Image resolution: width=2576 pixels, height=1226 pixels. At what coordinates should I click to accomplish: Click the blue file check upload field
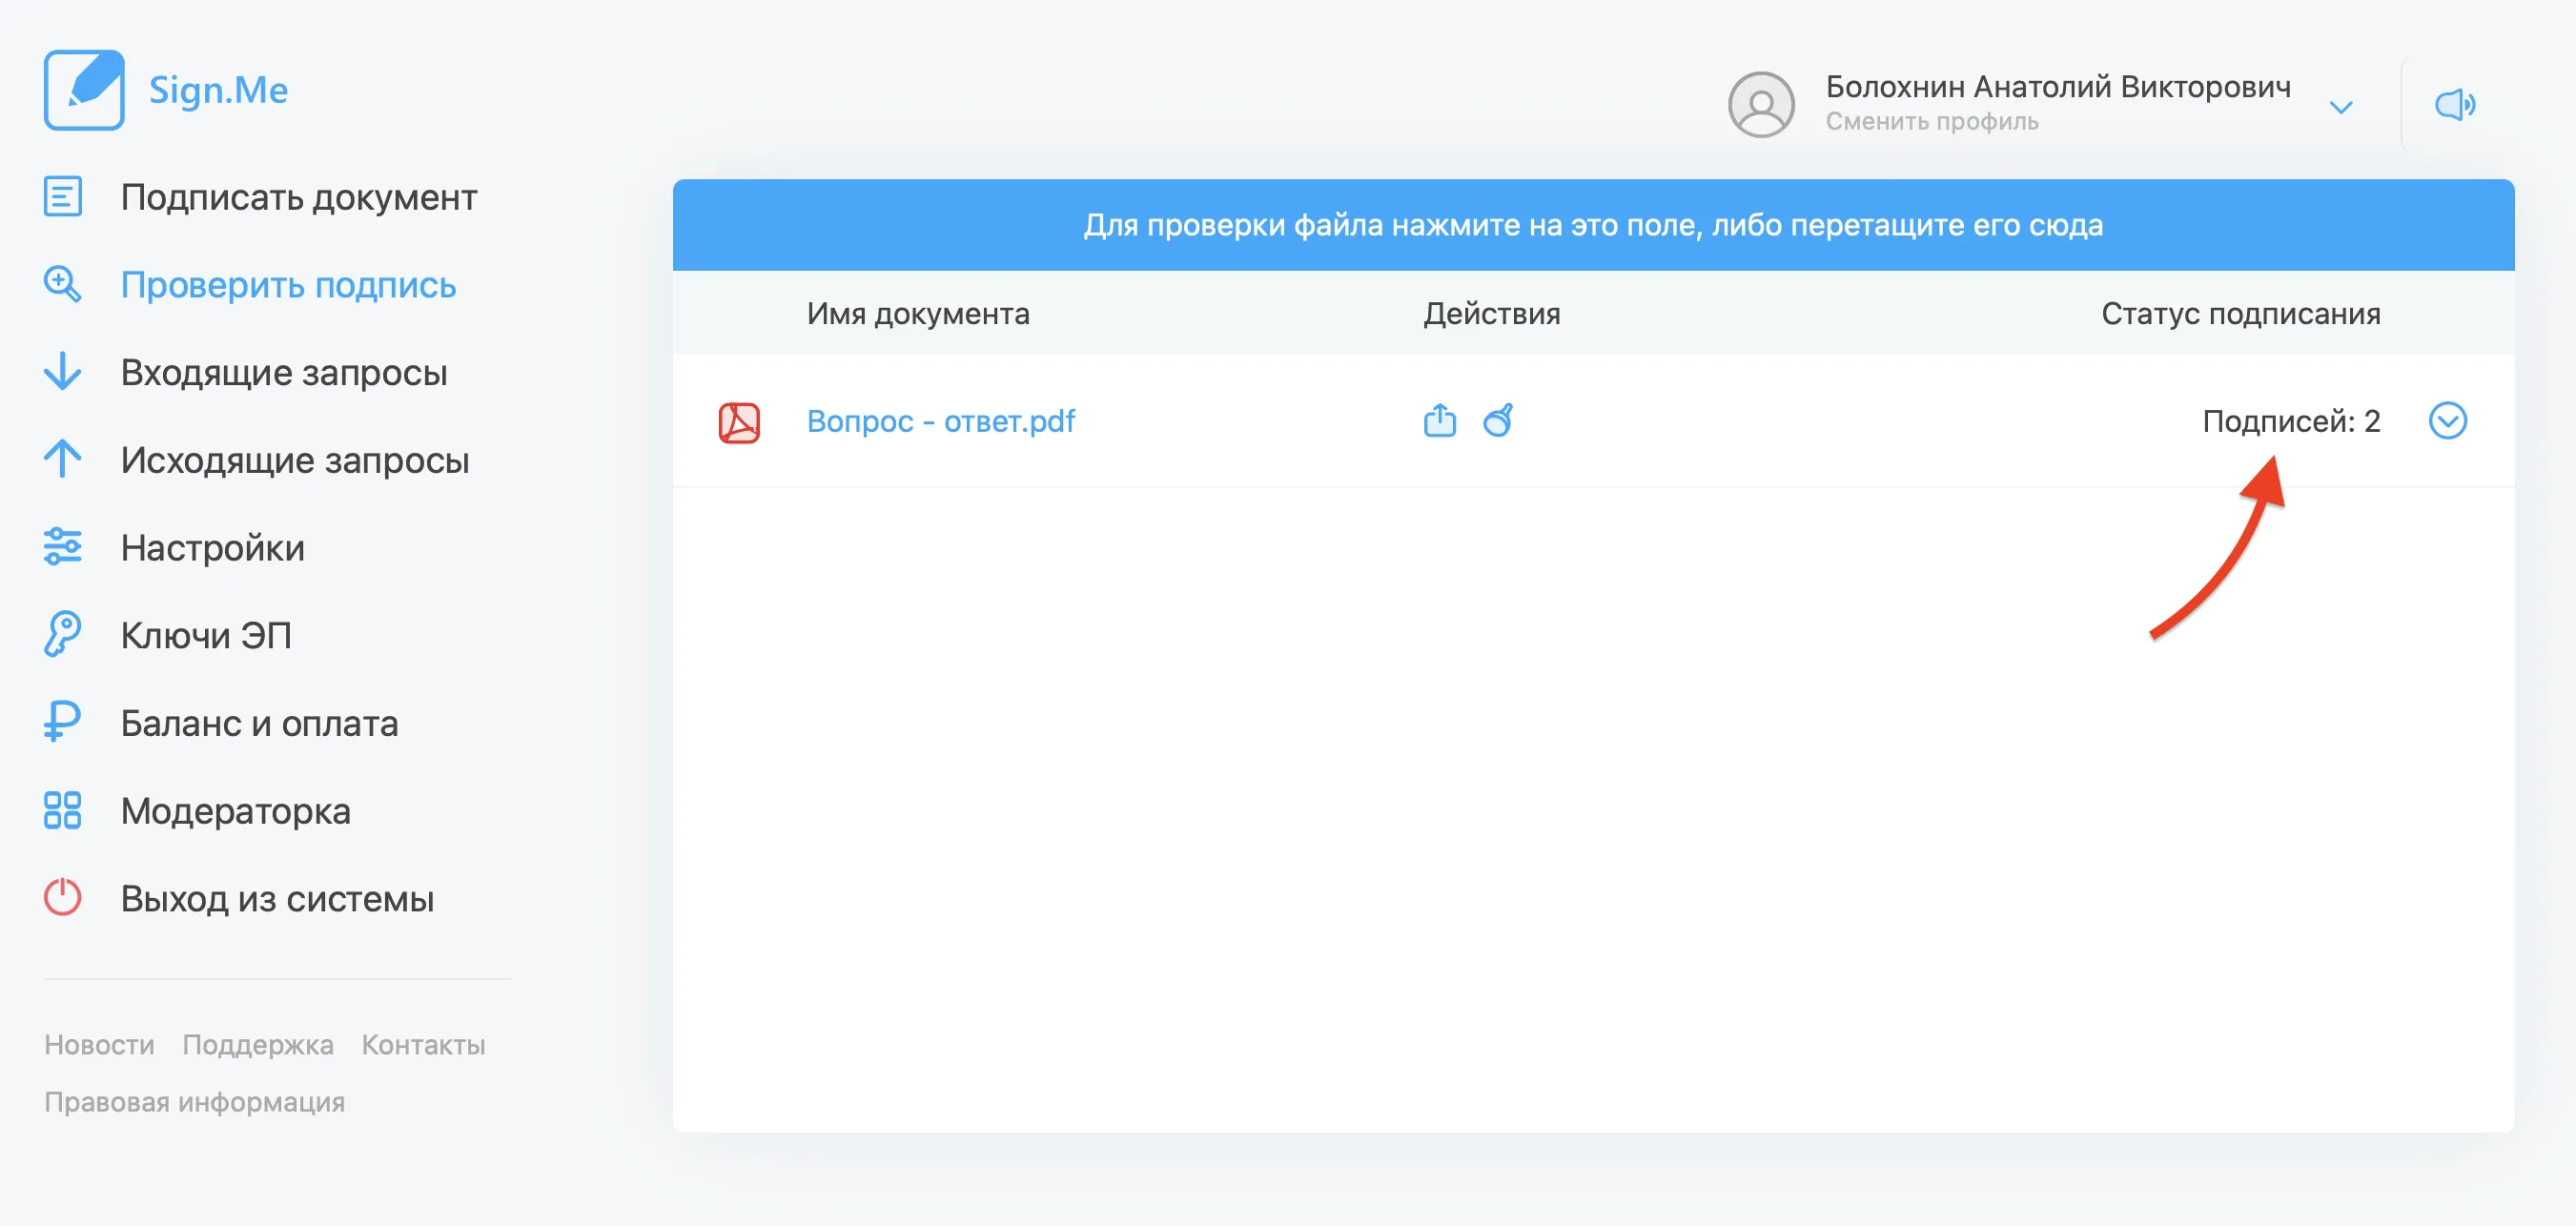(1593, 225)
